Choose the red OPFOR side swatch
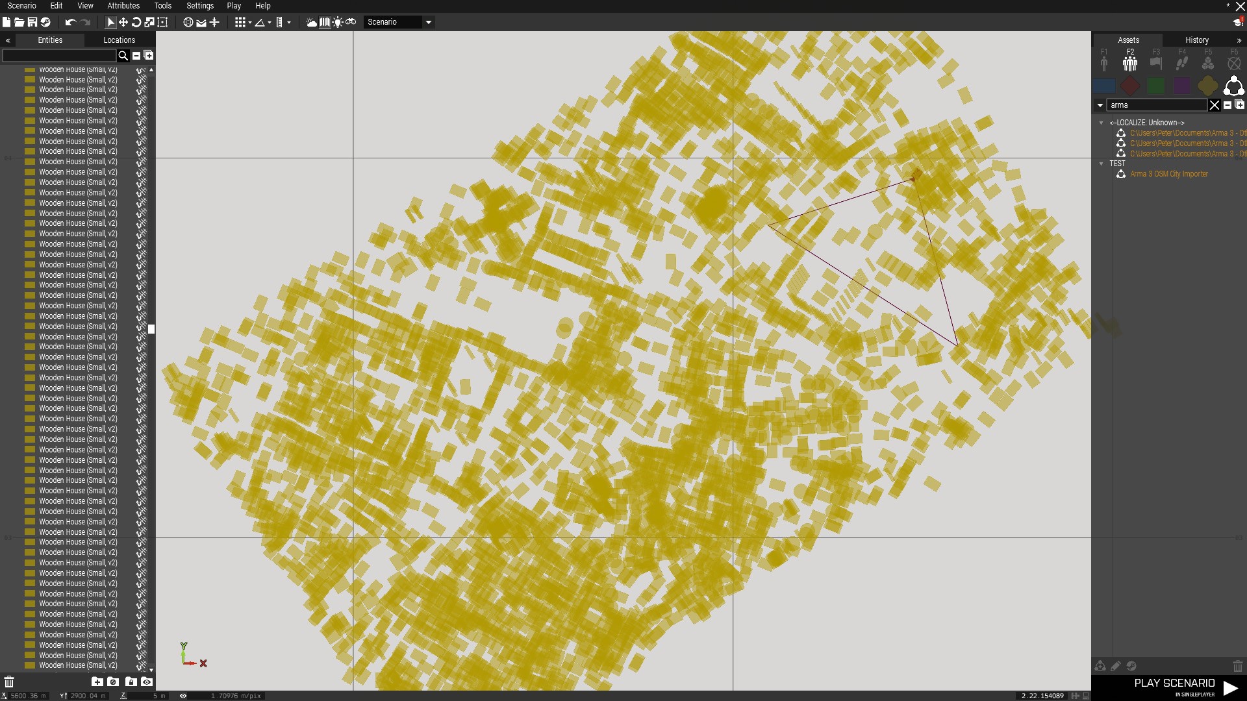The height and width of the screenshot is (701, 1247). point(1130,86)
